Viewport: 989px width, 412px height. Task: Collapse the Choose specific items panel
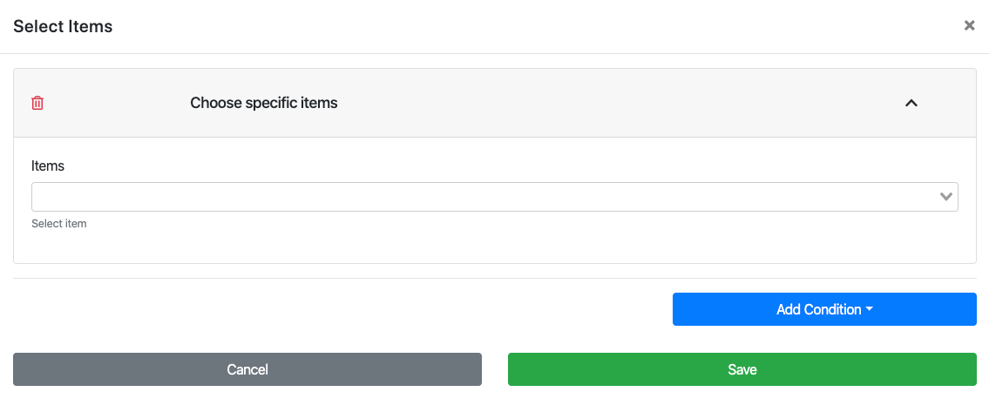(911, 103)
